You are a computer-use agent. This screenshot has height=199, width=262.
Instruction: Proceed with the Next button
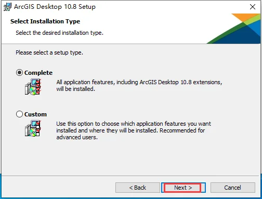(184, 188)
